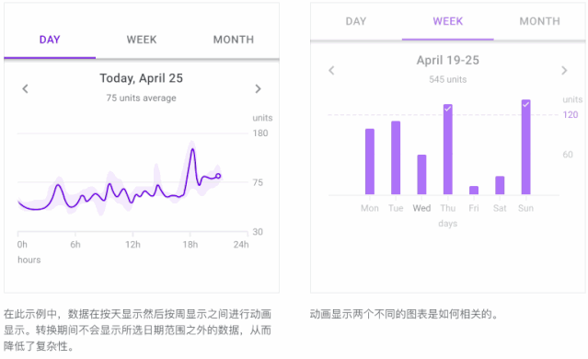Screen dimensions: 588x359
Task: Click the '75 units average' text
Action: click(142, 98)
